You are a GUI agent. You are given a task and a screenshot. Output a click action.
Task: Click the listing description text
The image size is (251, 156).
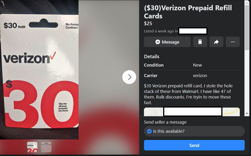click(188, 94)
